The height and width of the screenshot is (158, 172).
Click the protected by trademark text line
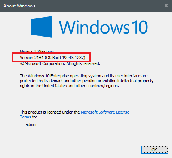click(x=87, y=81)
